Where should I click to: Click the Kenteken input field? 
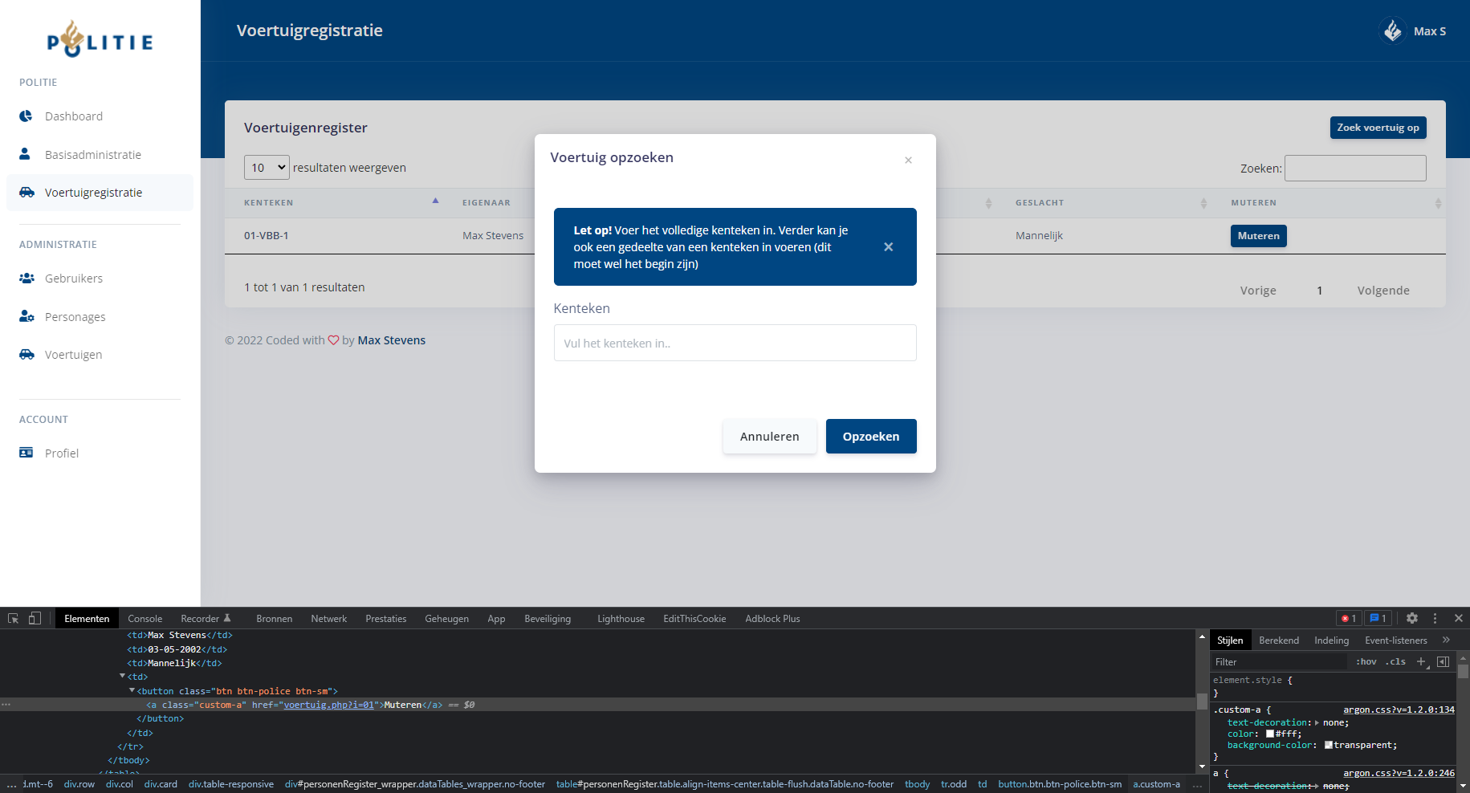tap(735, 343)
